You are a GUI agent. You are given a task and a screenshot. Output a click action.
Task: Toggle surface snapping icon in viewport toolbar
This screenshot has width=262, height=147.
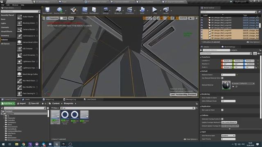pos(158,18)
